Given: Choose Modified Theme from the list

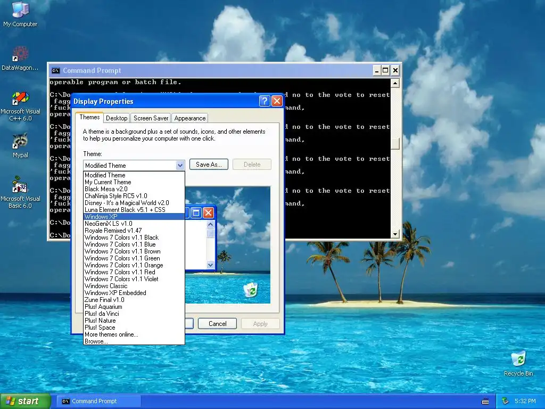Looking at the screenshot, I should coord(134,175).
